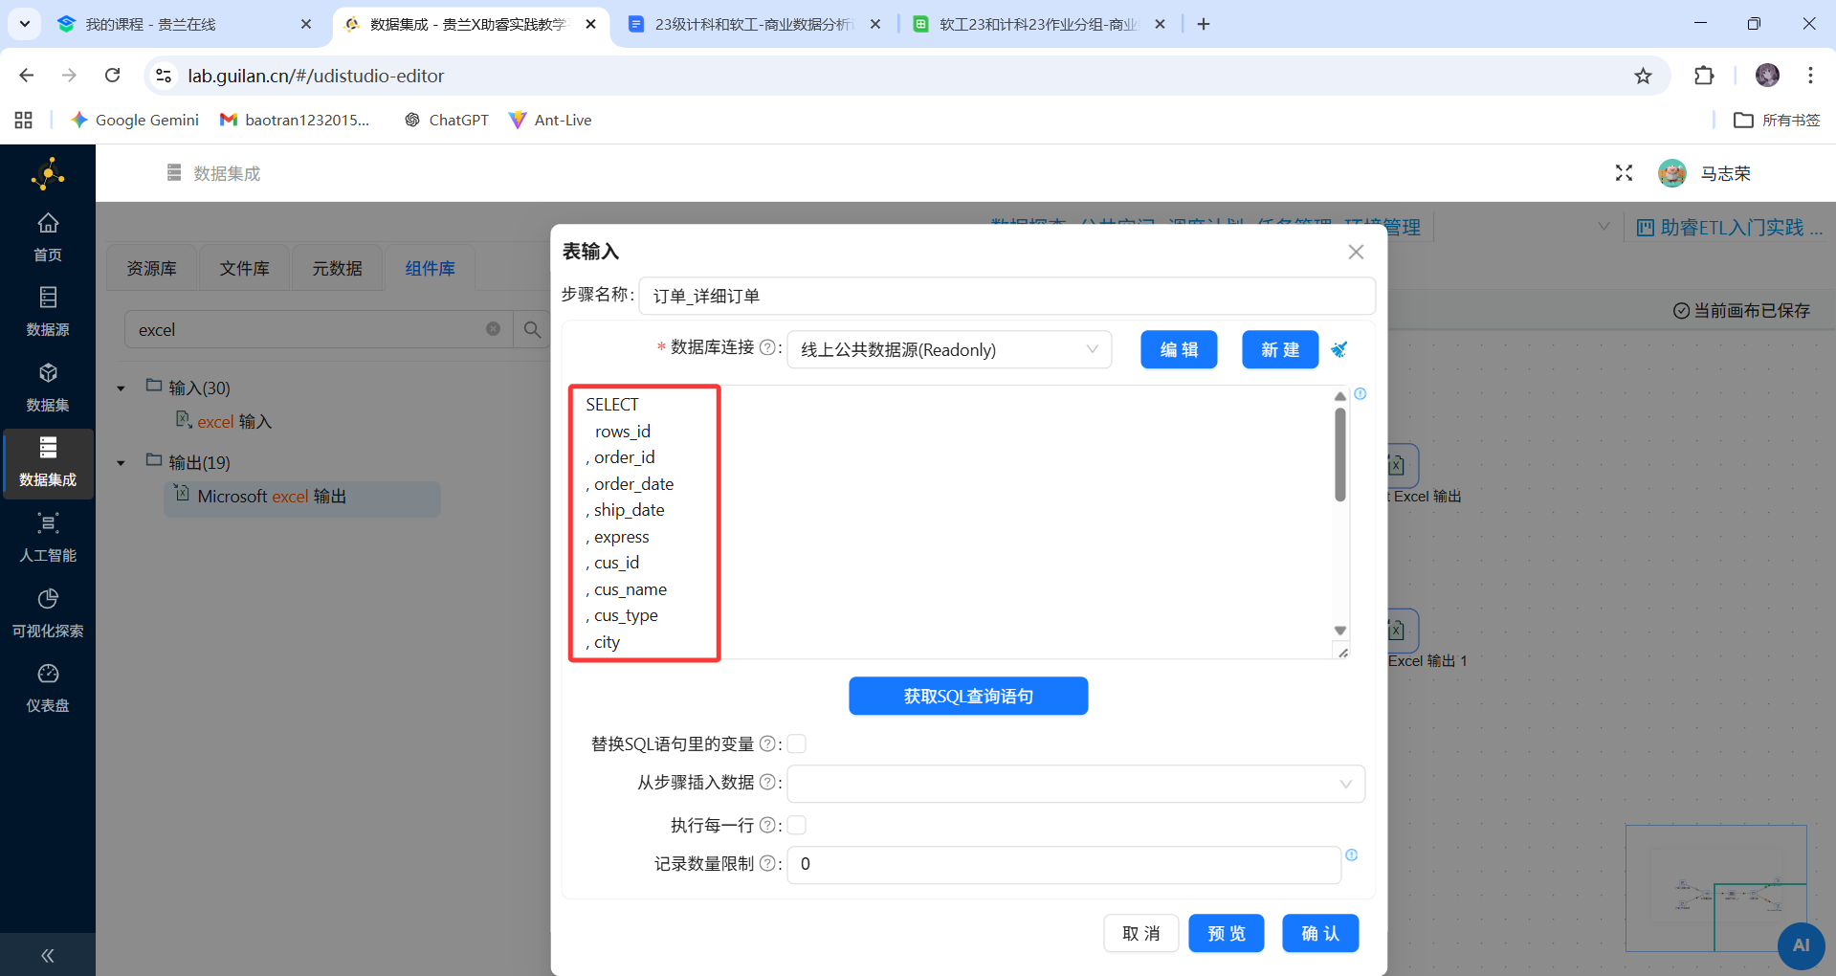This screenshot has height=976, width=1836.
Task: Enable 替换SQL语句里的变量 checkbox
Action: click(796, 743)
